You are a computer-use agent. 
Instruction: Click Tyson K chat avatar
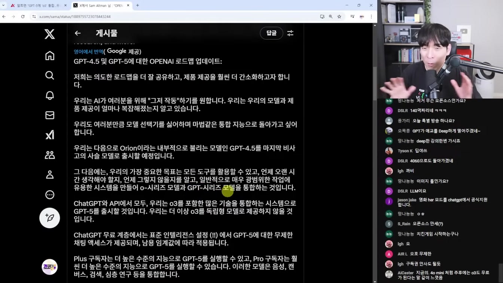click(389, 151)
